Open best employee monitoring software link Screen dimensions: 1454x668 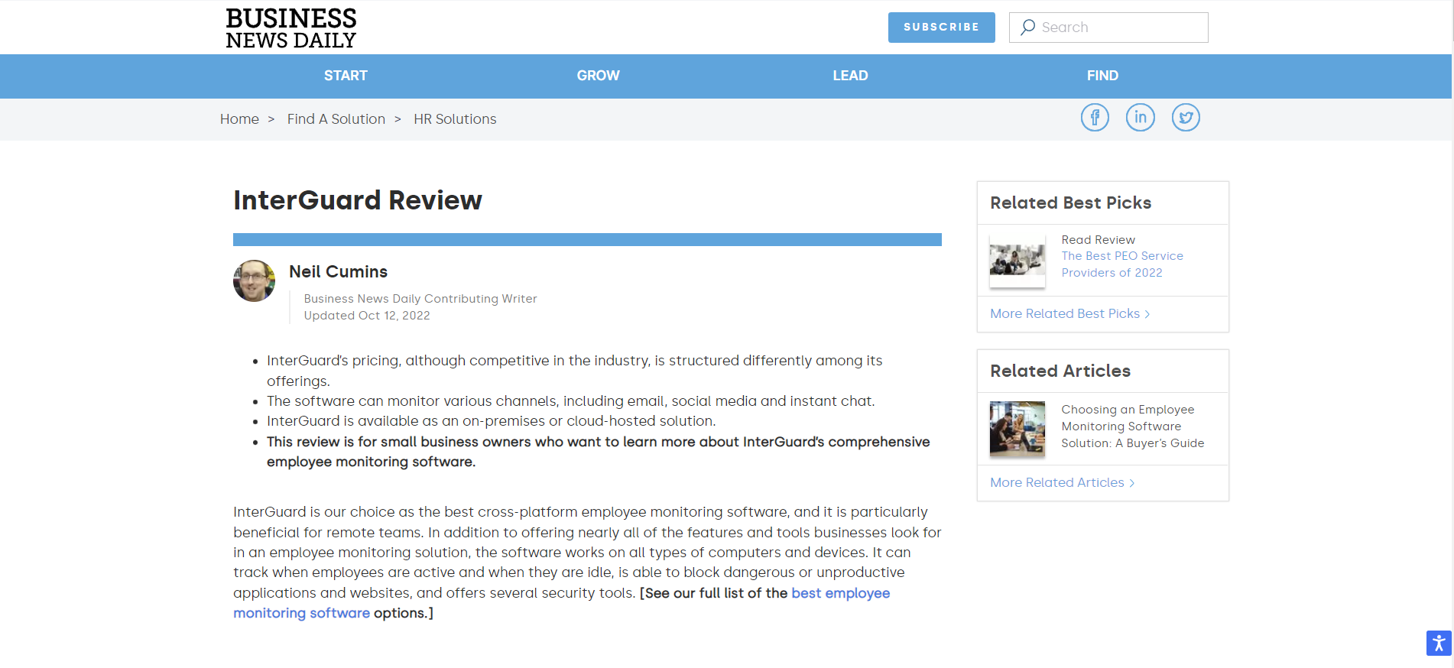[x=840, y=593]
